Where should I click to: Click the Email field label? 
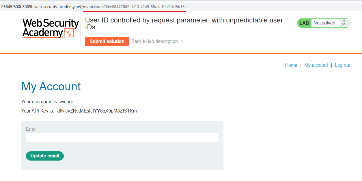32,129
